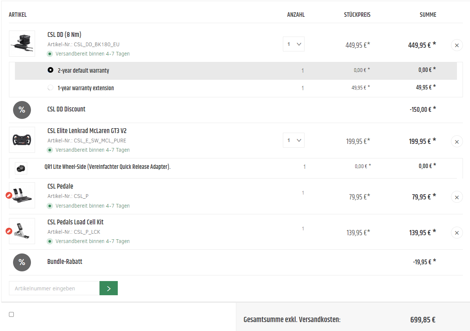Choose the 1-year warranty extension
Screen dimensions: 470x331
point(51,88)
